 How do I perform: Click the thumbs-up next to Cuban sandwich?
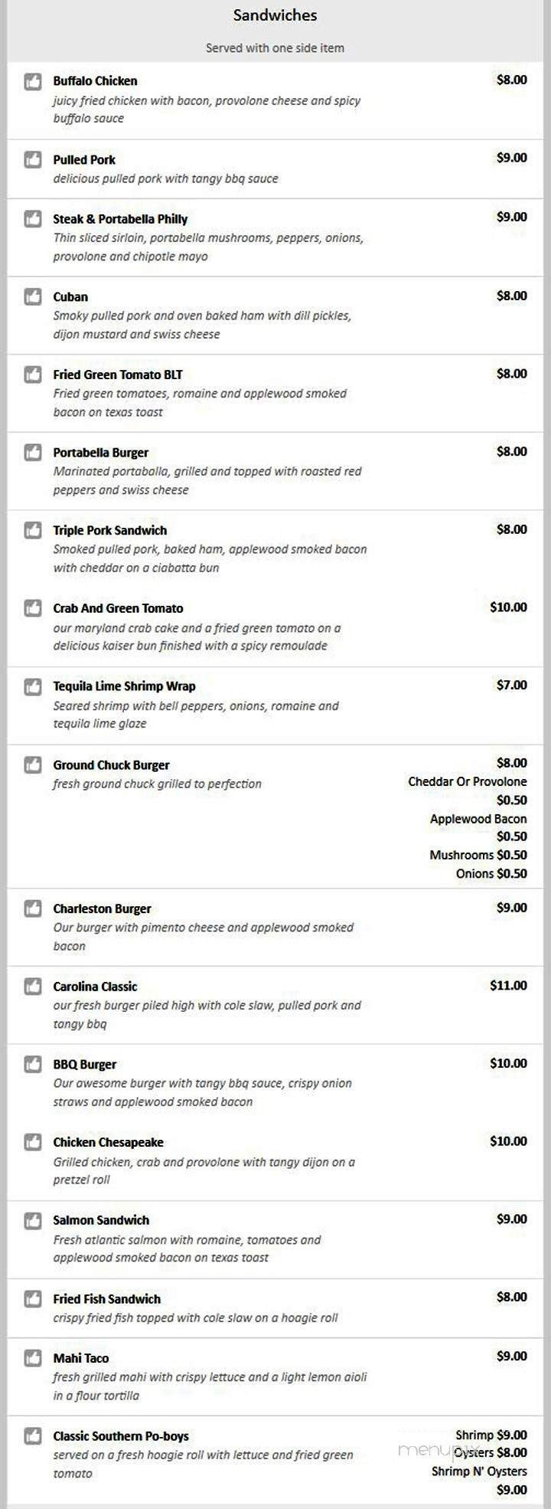pos(32,296)
